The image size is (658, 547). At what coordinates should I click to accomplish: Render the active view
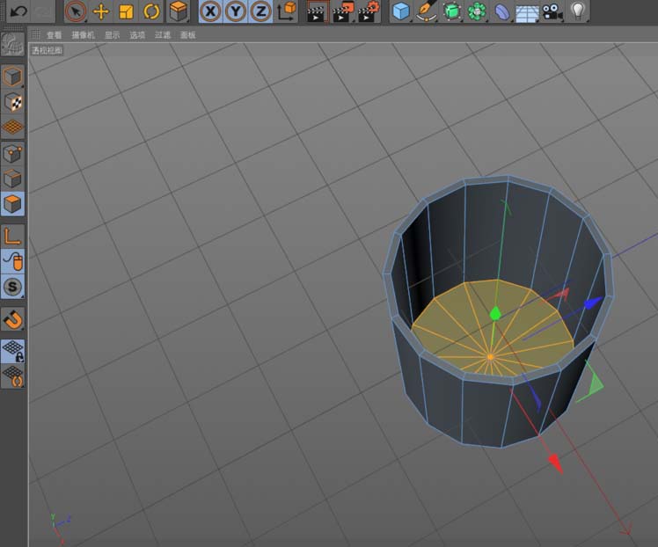click(316, 11)
